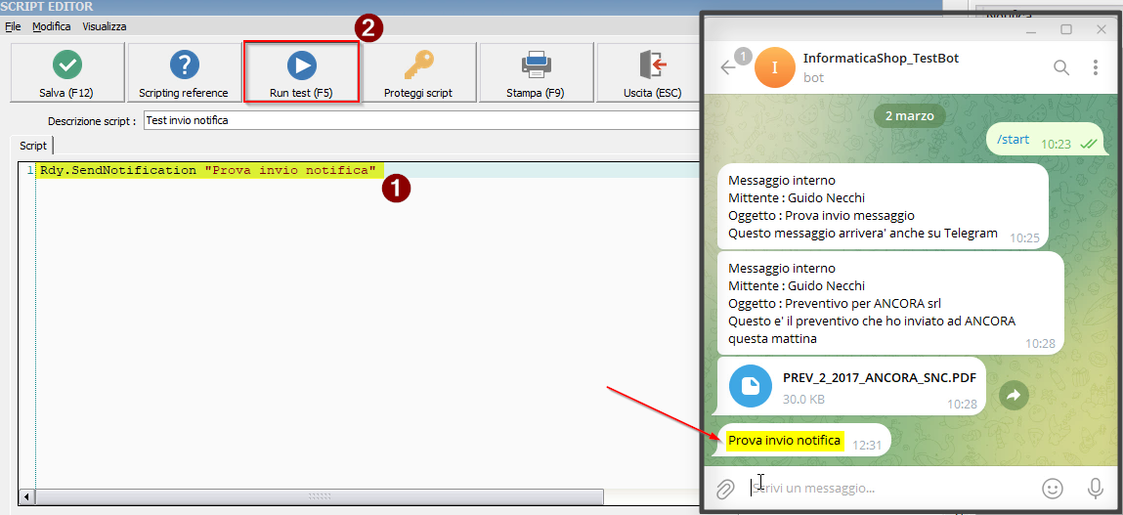Open the Scripting reference help
This screenshot has height=515, width=1123.
[184, 73]
